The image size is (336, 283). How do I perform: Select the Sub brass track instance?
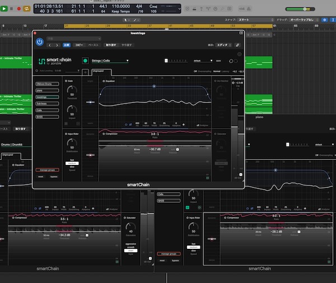coord(47,103)
